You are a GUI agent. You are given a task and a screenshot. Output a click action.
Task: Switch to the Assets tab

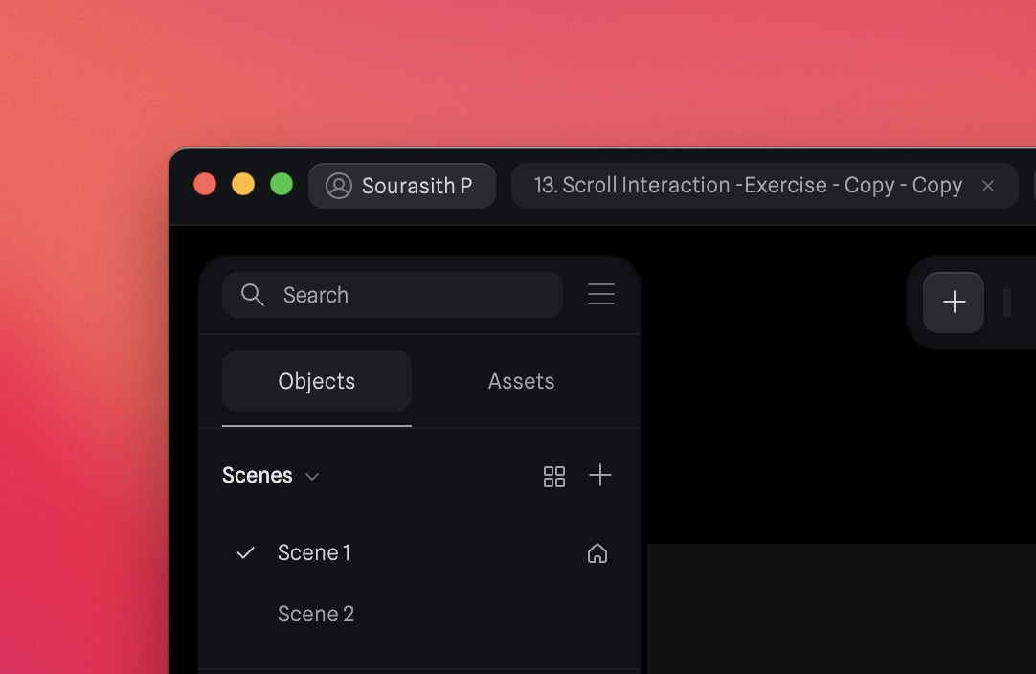pos(521,381)
